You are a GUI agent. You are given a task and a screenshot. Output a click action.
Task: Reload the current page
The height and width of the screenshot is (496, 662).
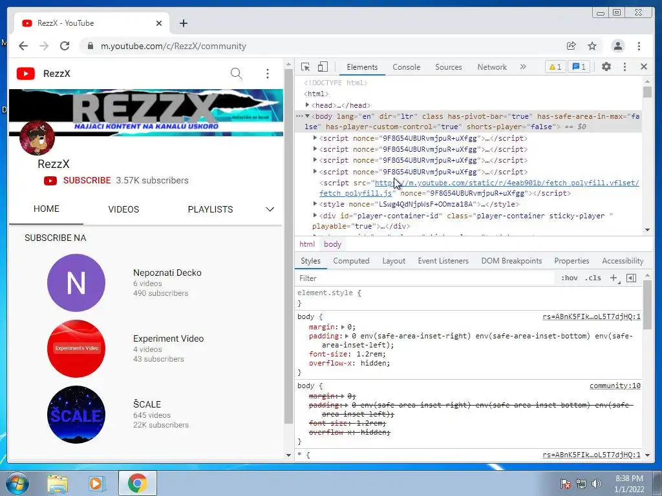click(x=65, y=46)
